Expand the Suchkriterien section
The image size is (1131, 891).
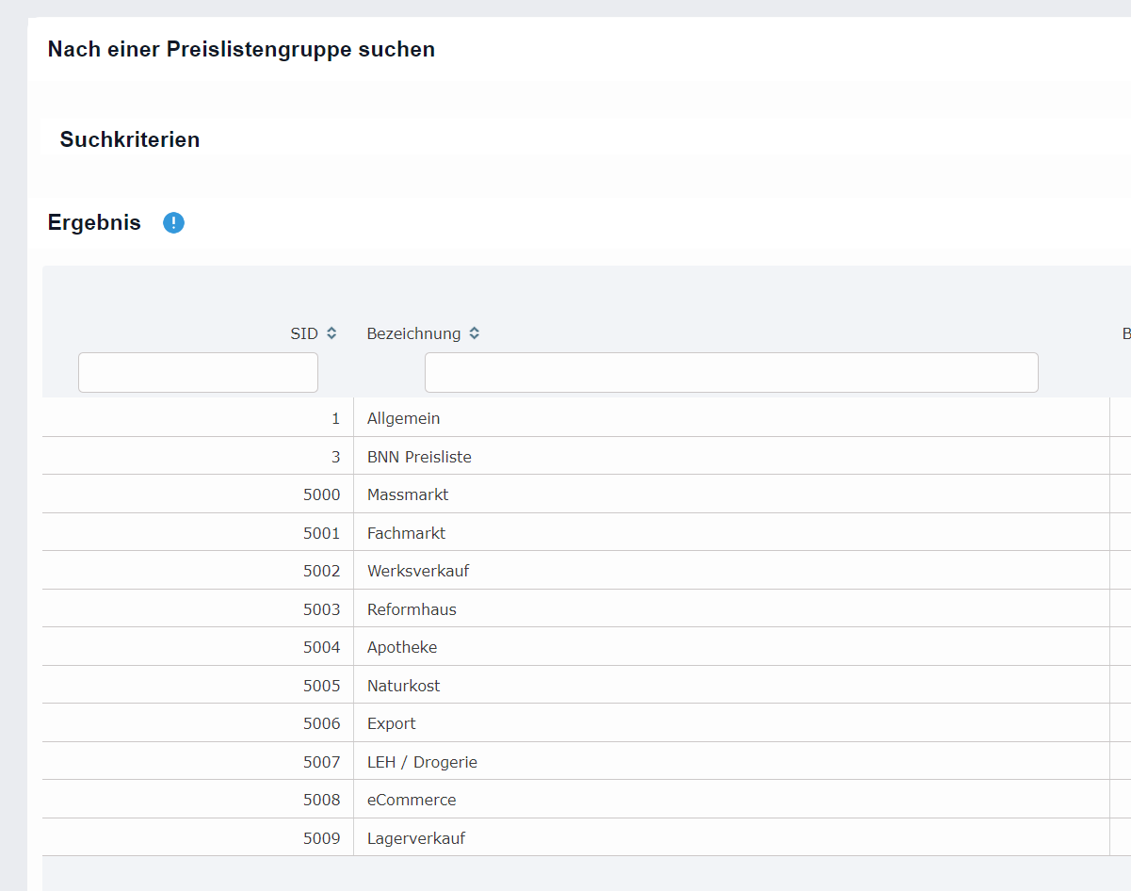tap(130, 139)
